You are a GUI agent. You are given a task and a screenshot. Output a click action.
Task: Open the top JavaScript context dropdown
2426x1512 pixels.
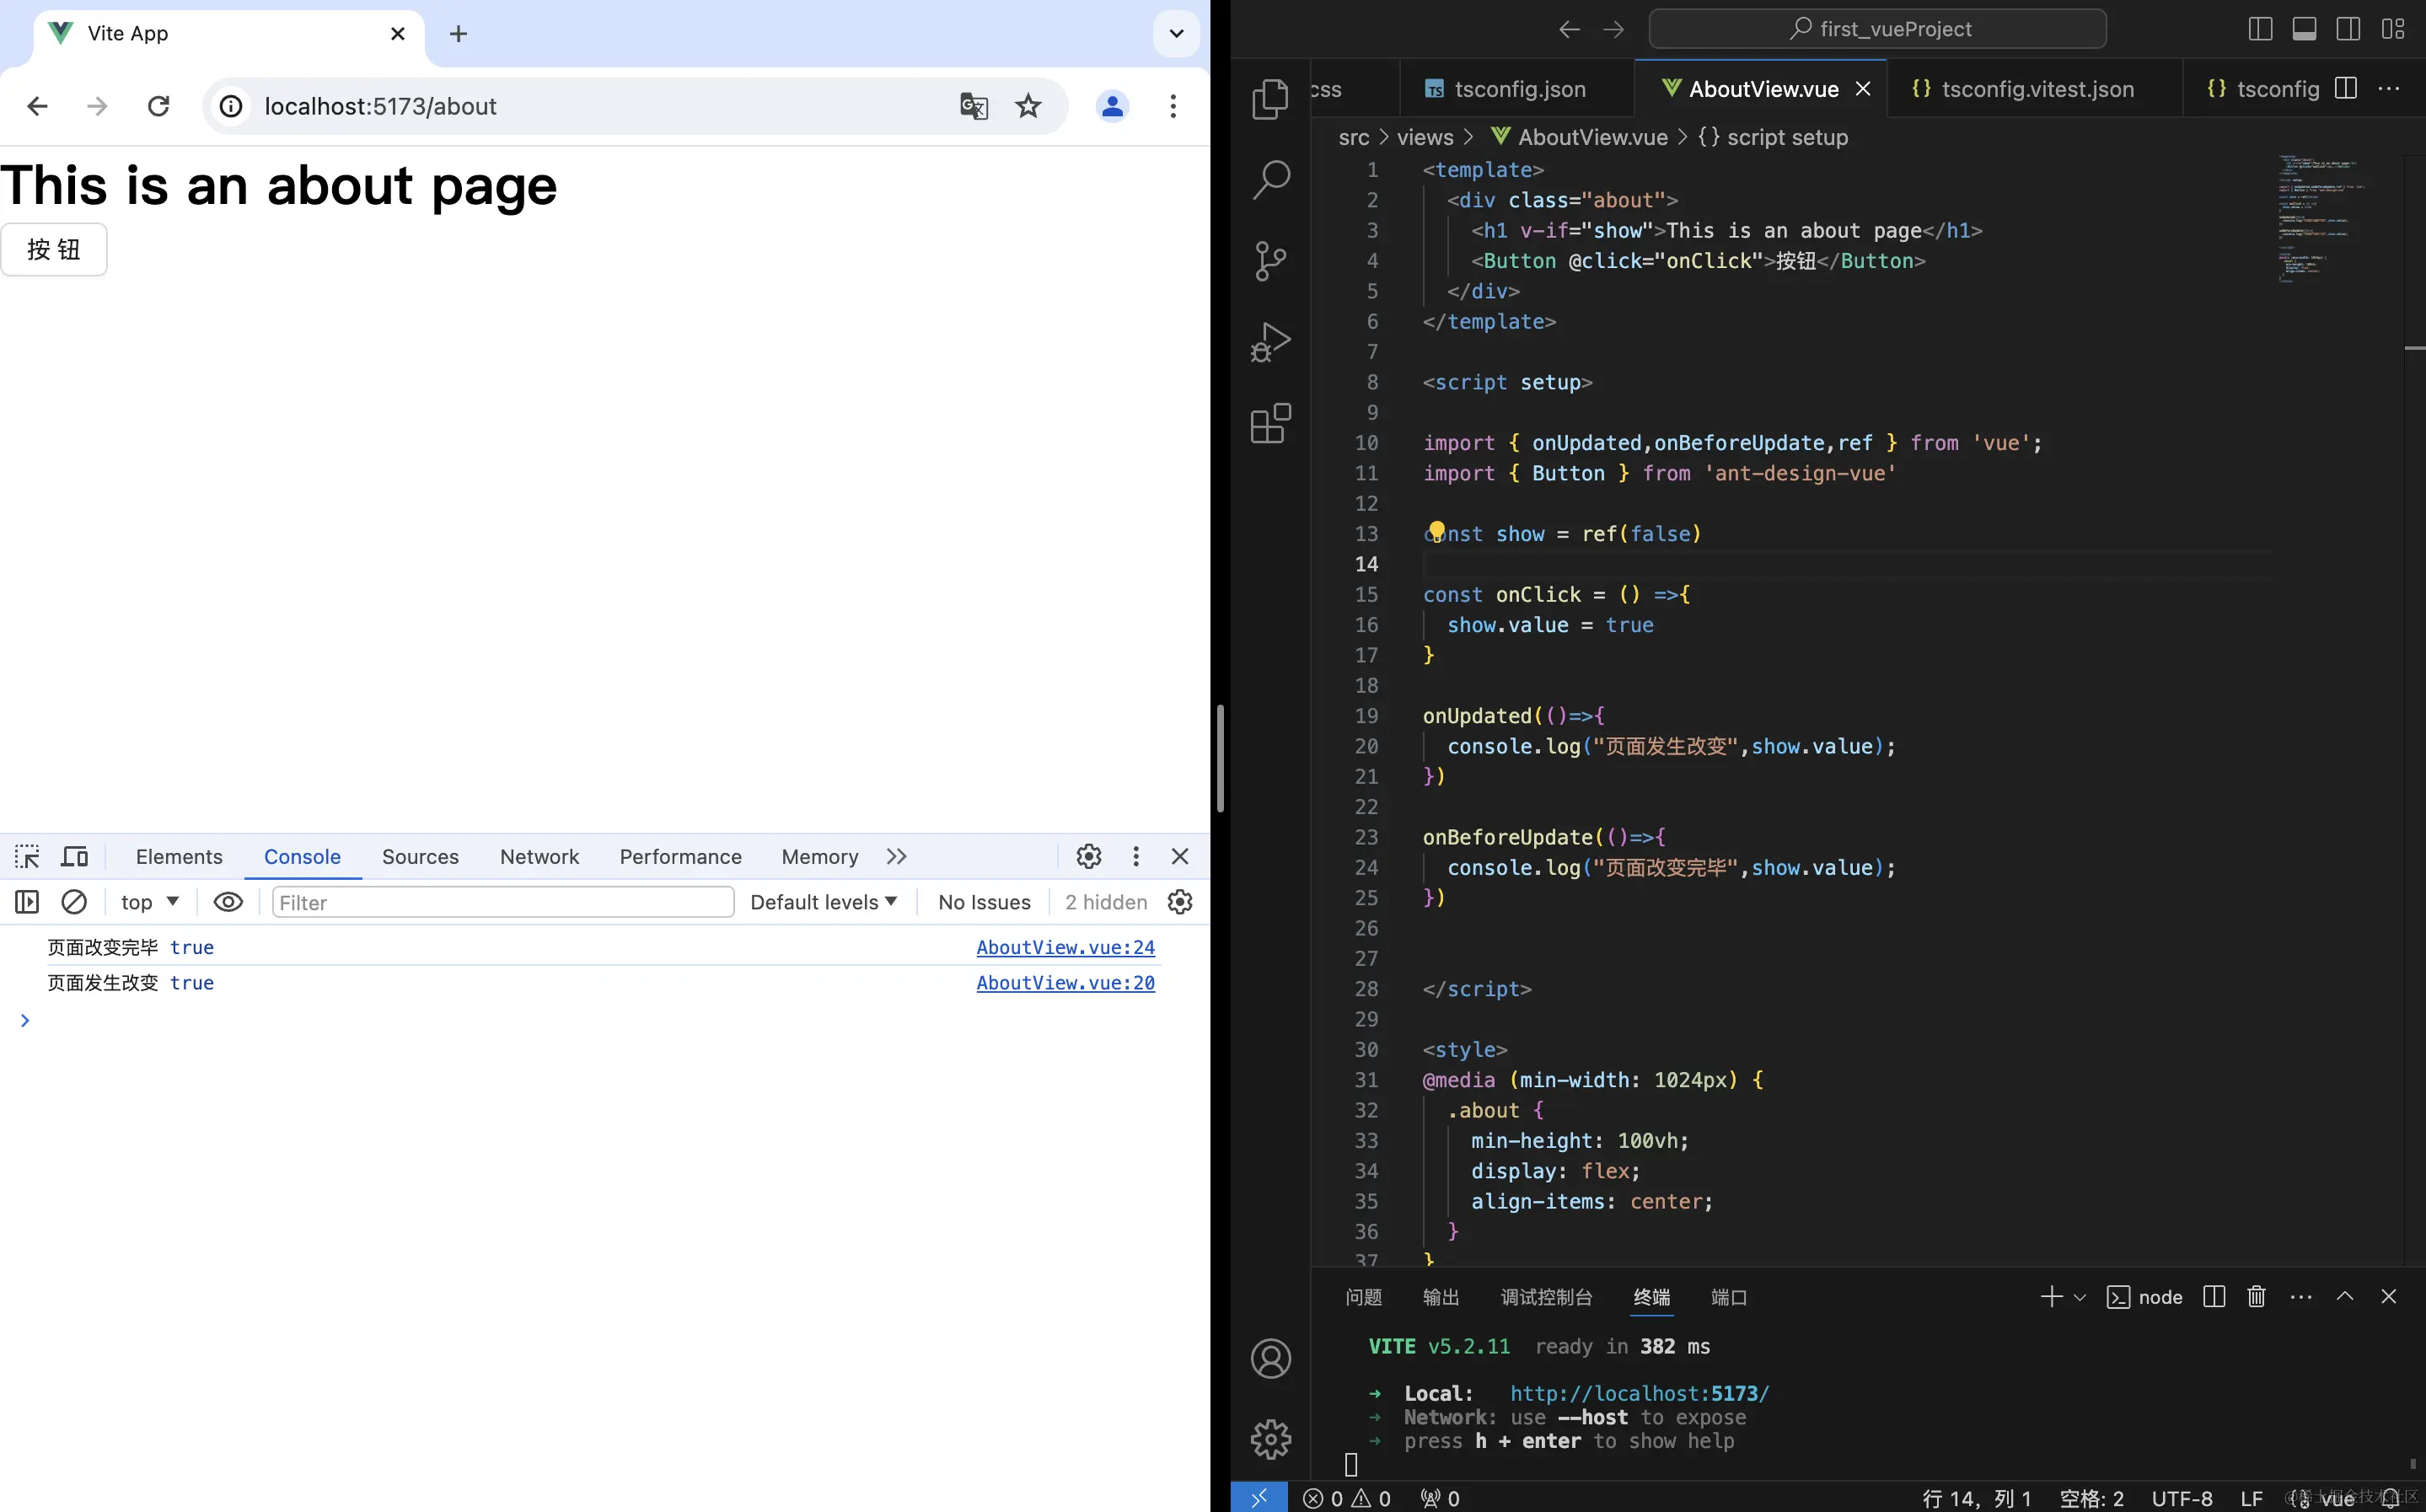click(150, 902)
